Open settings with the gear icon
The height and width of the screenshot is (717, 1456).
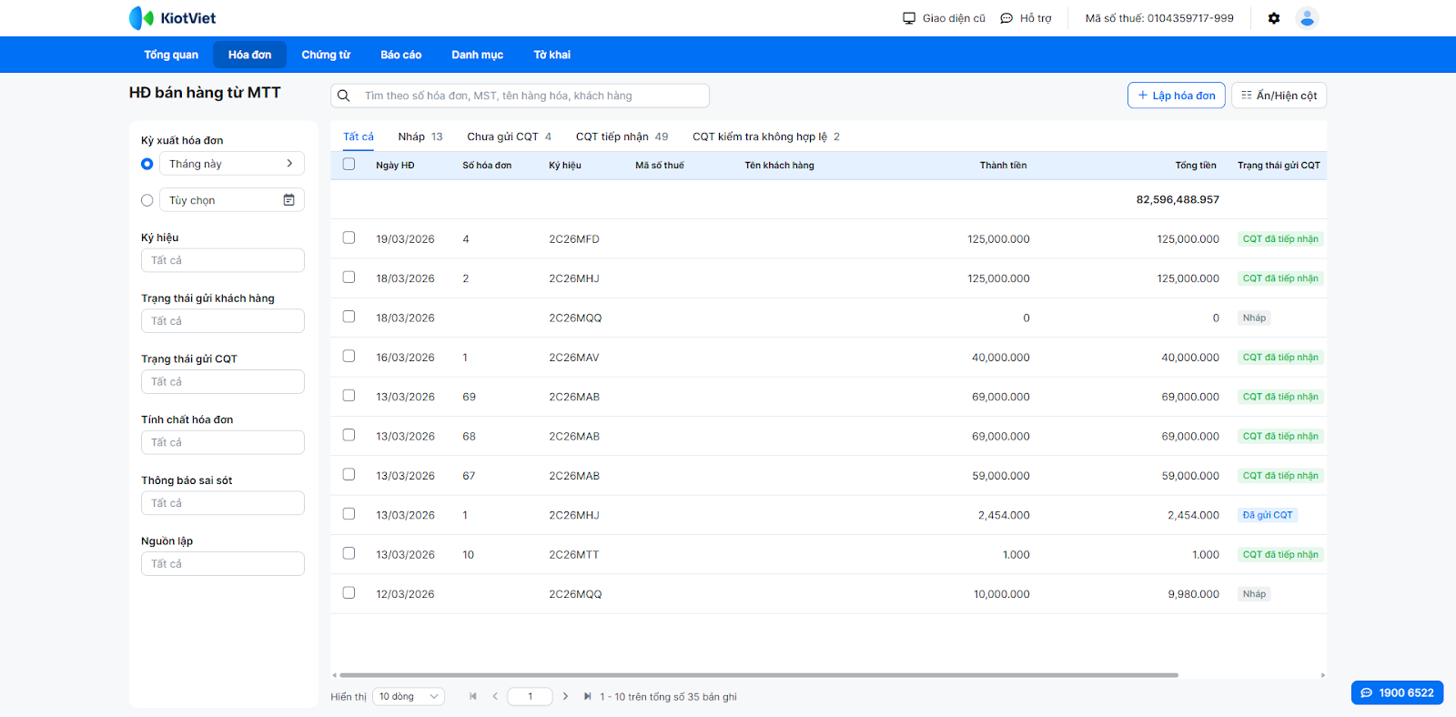(1274, 18)
